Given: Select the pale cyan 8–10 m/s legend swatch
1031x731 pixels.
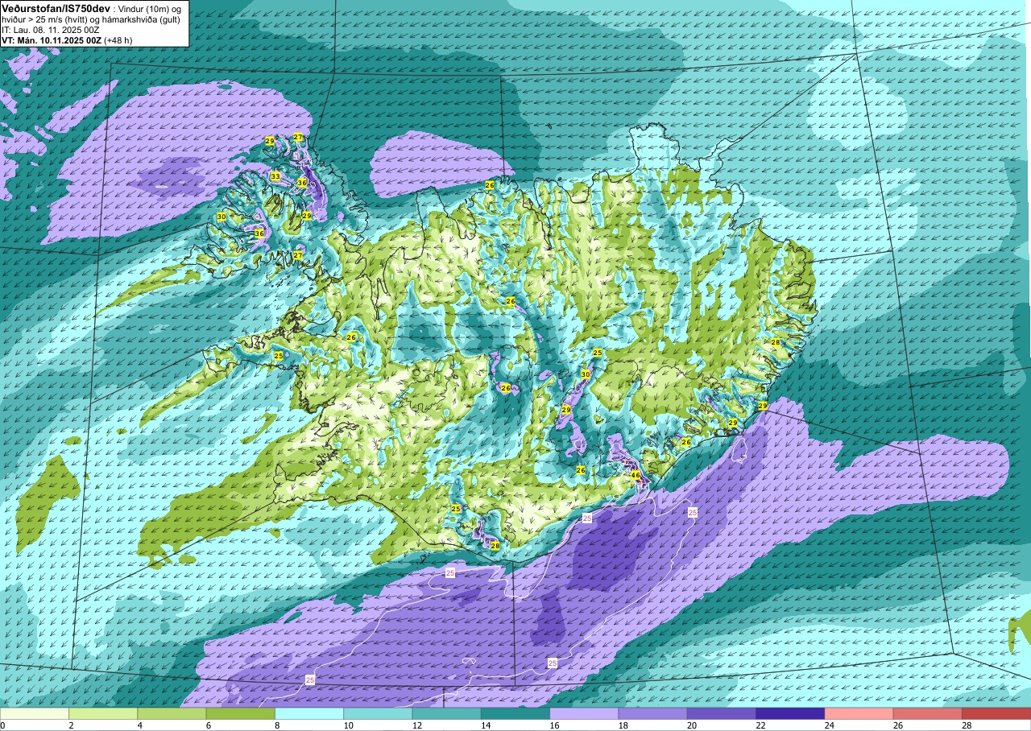Looking at the screenshot, I should point(309,713).
